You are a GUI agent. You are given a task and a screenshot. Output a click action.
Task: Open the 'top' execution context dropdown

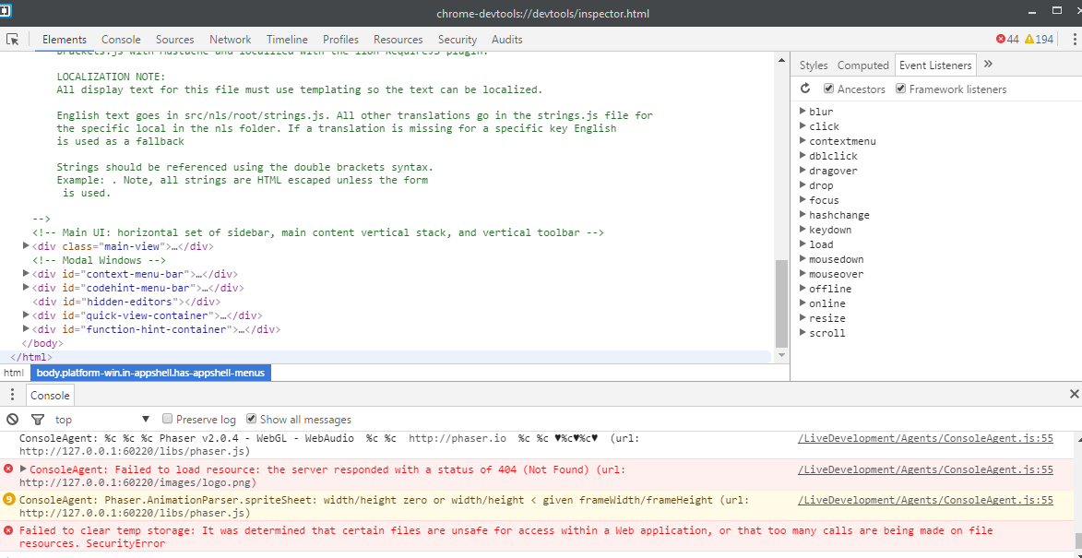pyautogui.click(x=101, y=420)
